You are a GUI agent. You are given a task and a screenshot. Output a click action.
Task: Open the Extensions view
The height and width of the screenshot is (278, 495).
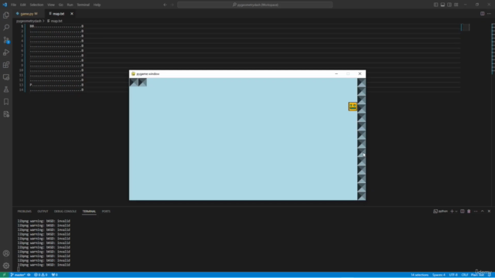[x=6, y=65]
